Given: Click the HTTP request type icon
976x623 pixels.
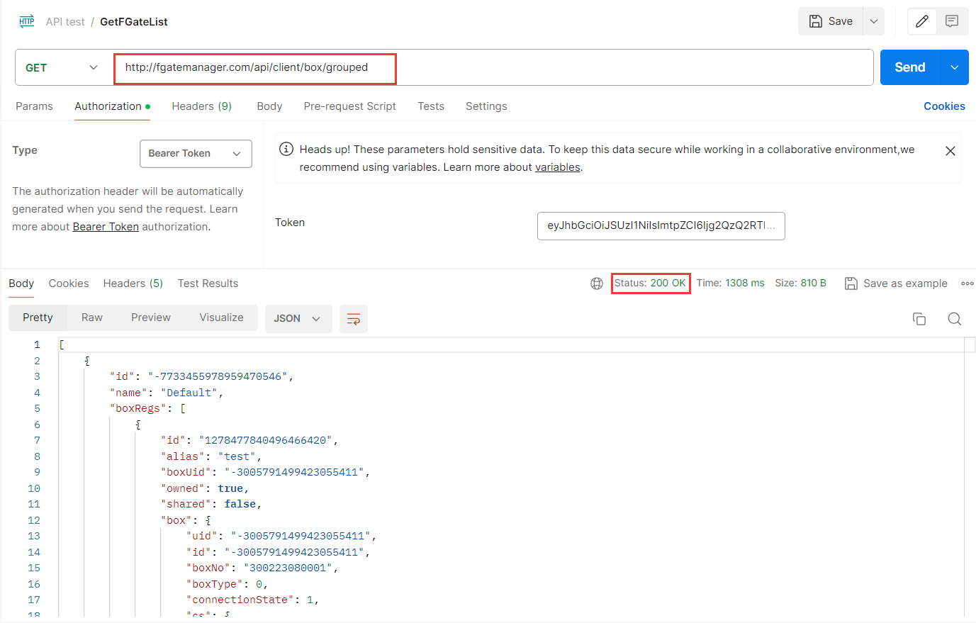Looking at the screenshot, I should [27, 21].
